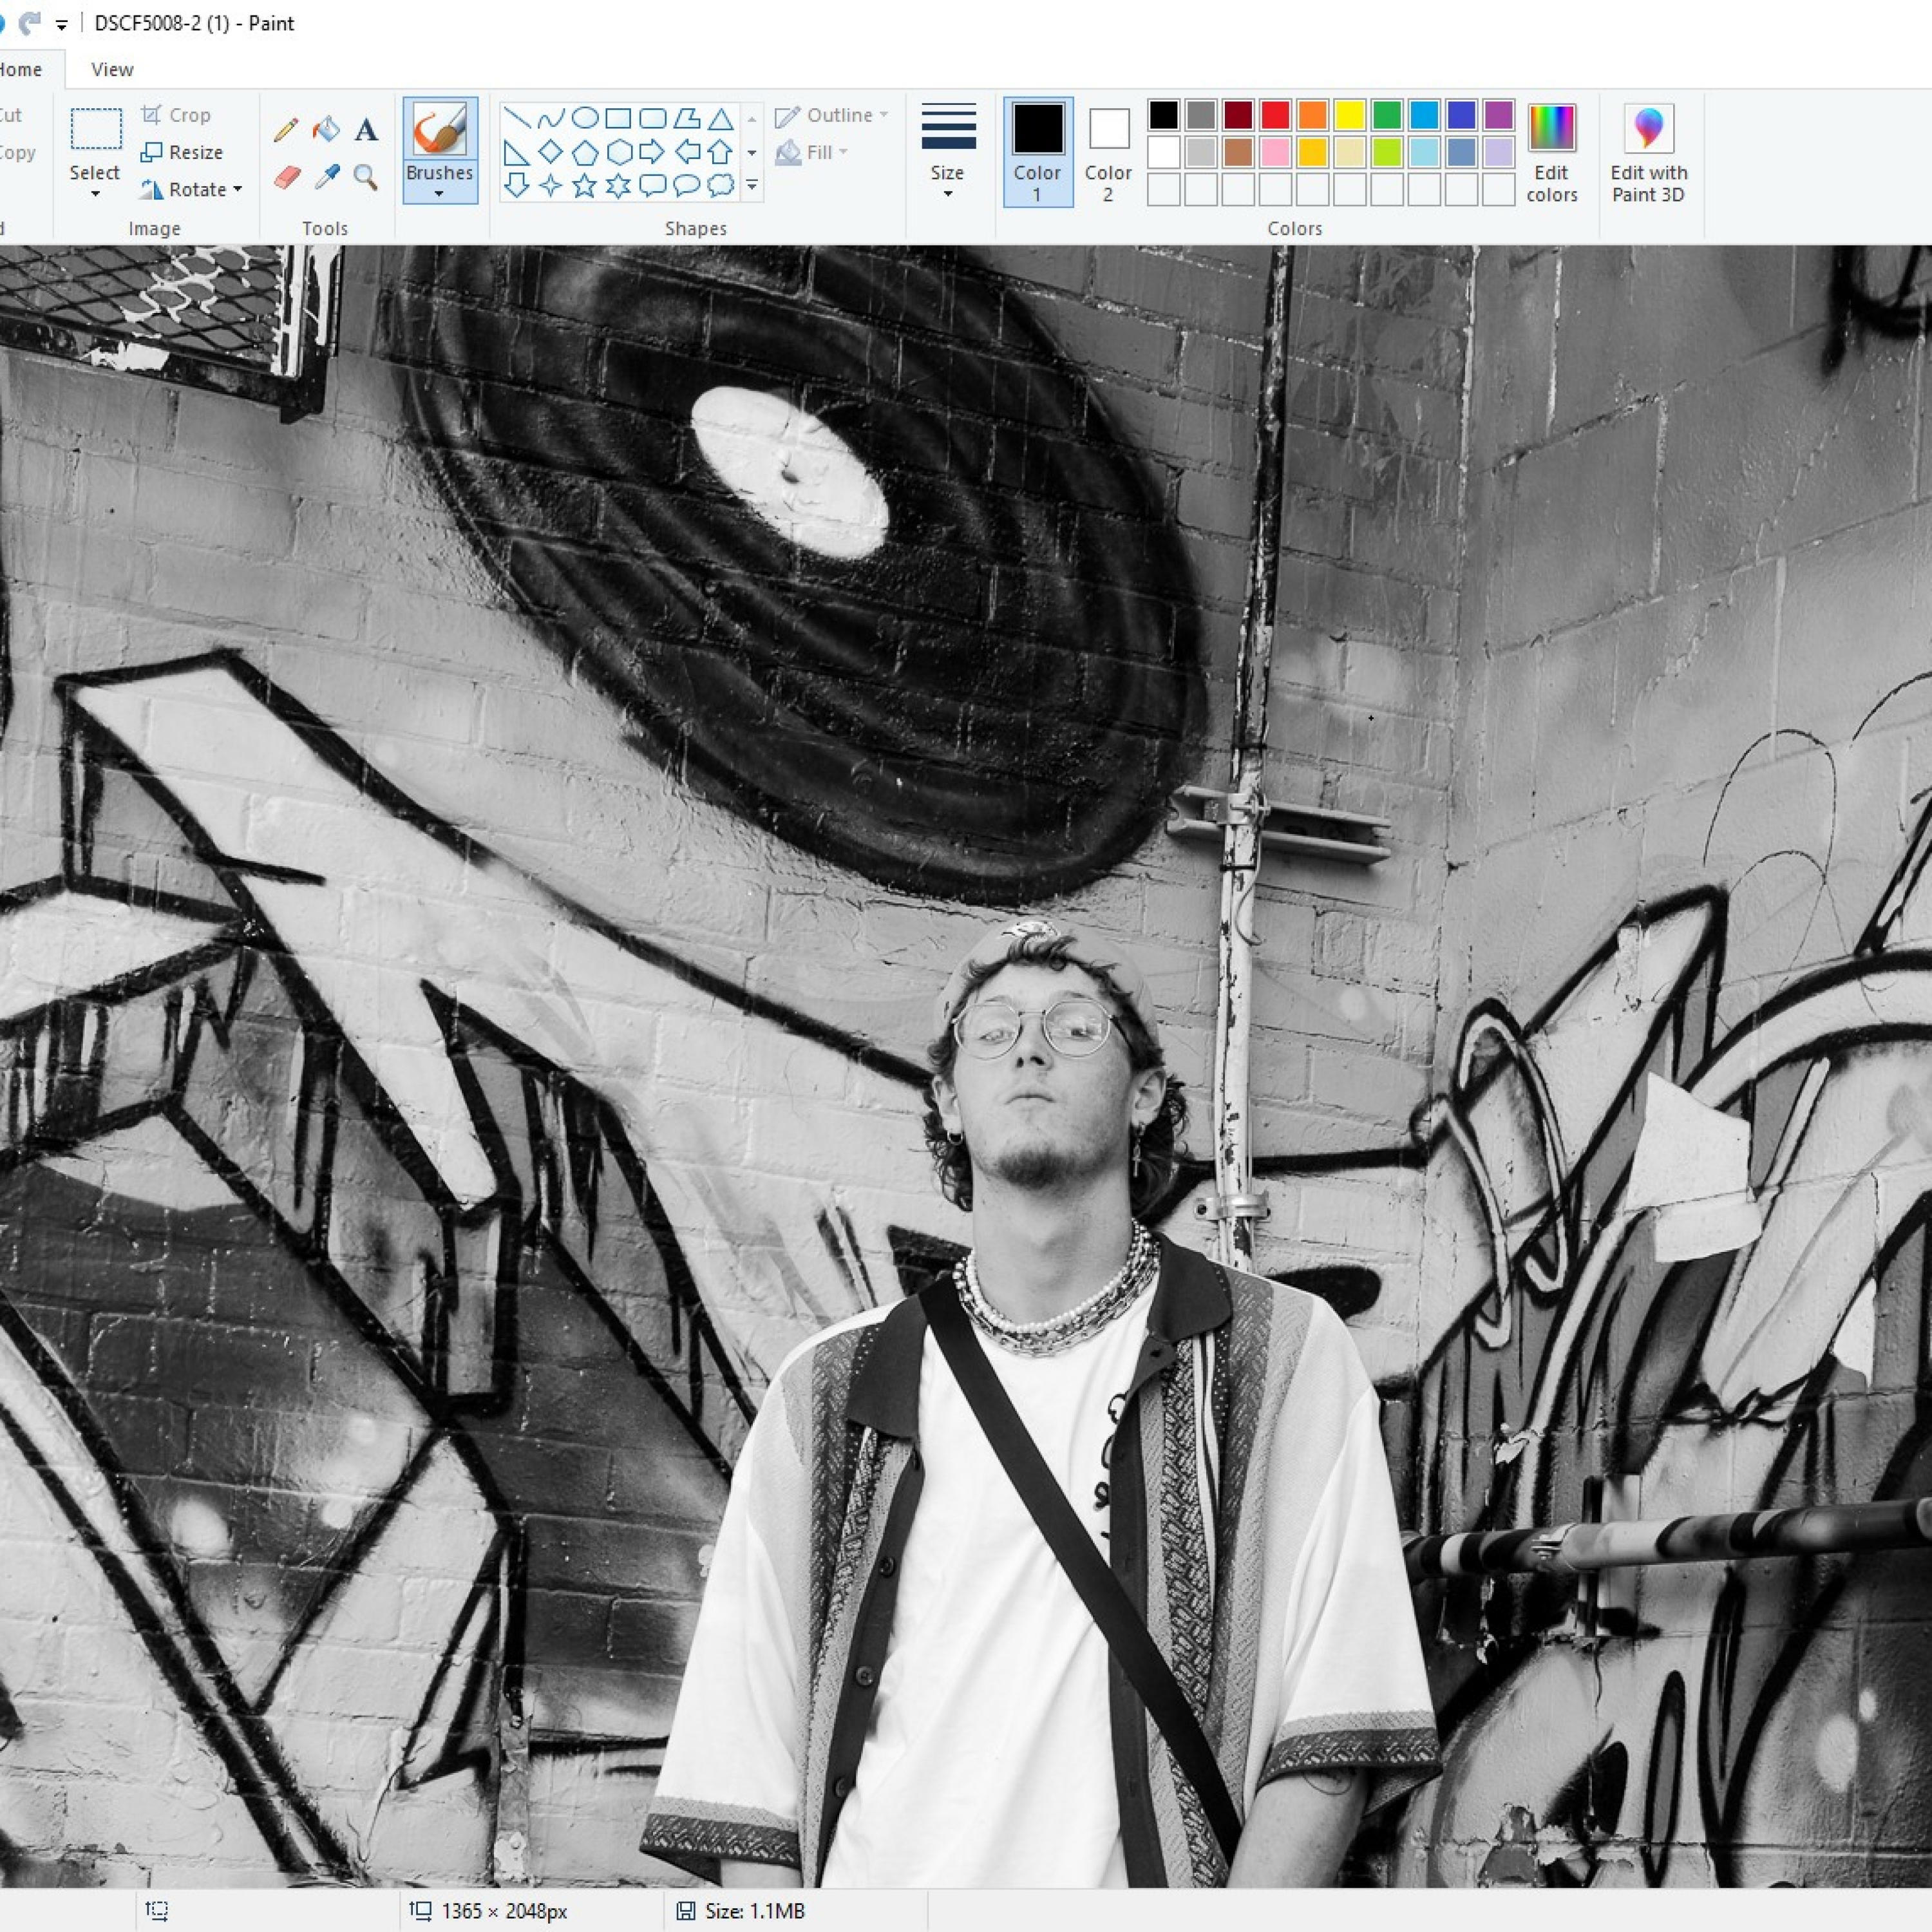
Task: Select the Eraser tool
Action: point(286,178)
